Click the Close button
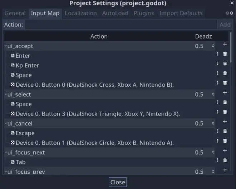 pos(118,182)
